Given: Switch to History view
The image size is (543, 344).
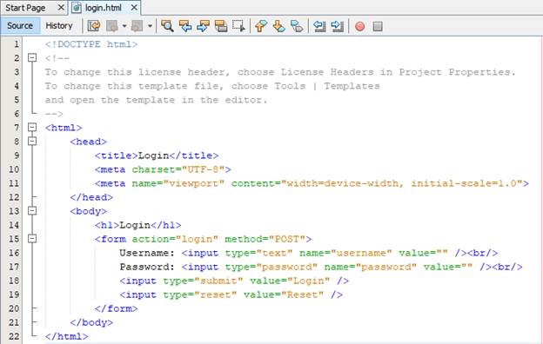Looking at the screenshot, I should click(59, 26).
